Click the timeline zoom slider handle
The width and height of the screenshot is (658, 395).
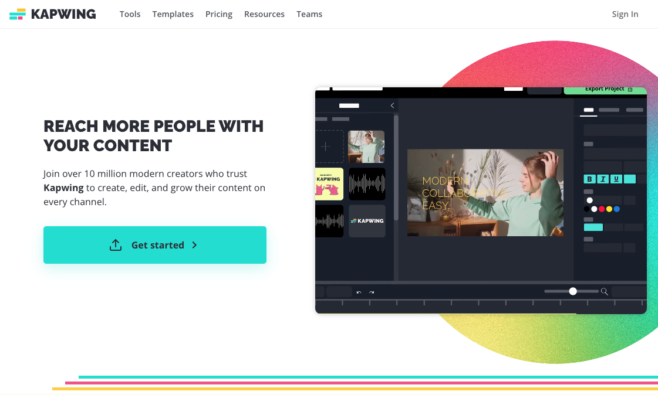(573, 291)
